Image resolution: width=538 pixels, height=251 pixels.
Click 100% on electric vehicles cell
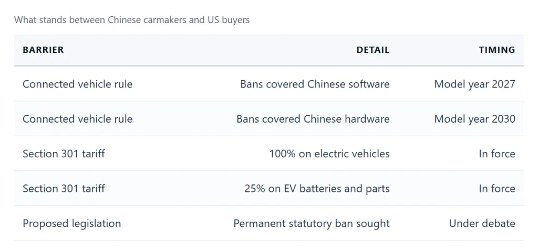[x=329, y=154]
